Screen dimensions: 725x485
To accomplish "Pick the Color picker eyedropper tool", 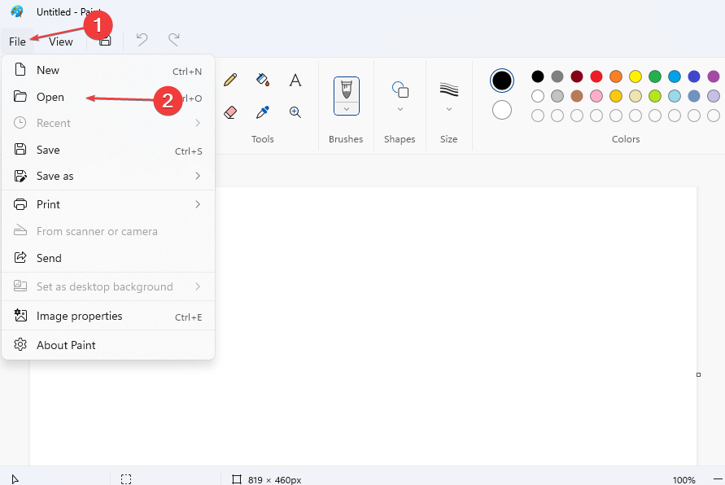I will pyautogui.click(x=263, y=112).
